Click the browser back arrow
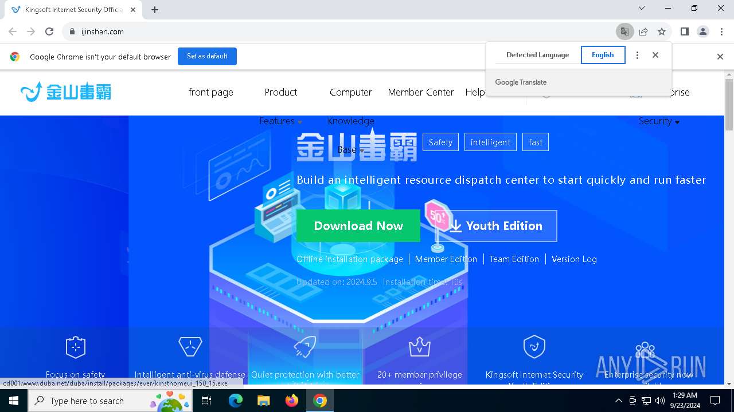 click(x=13, y=31)
